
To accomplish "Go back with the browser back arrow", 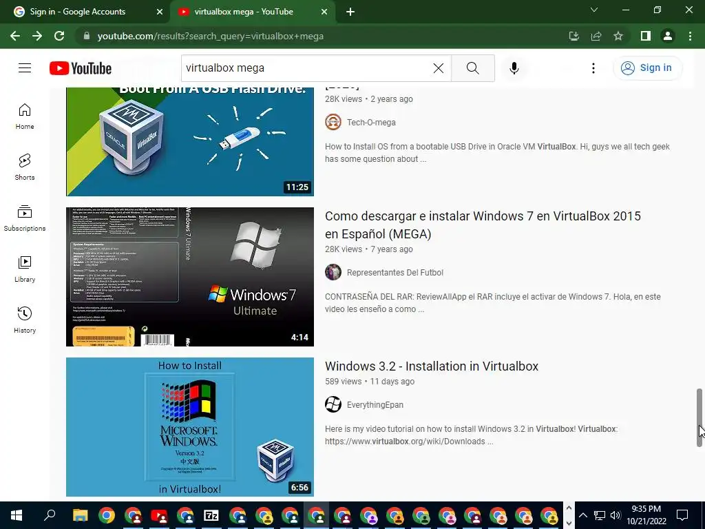I will click(x=15, y=36).
